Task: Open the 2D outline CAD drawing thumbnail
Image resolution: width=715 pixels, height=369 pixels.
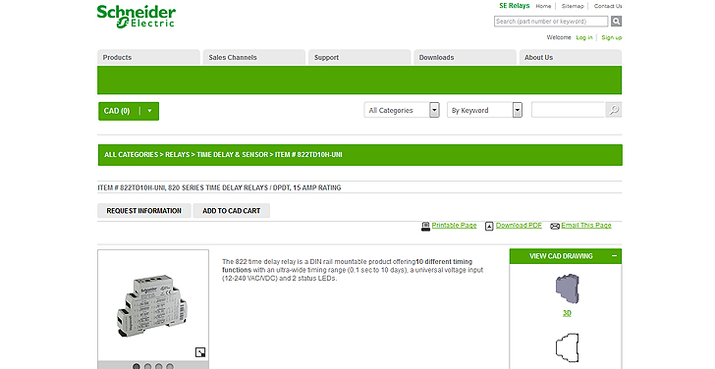Action: click(567, 347)
